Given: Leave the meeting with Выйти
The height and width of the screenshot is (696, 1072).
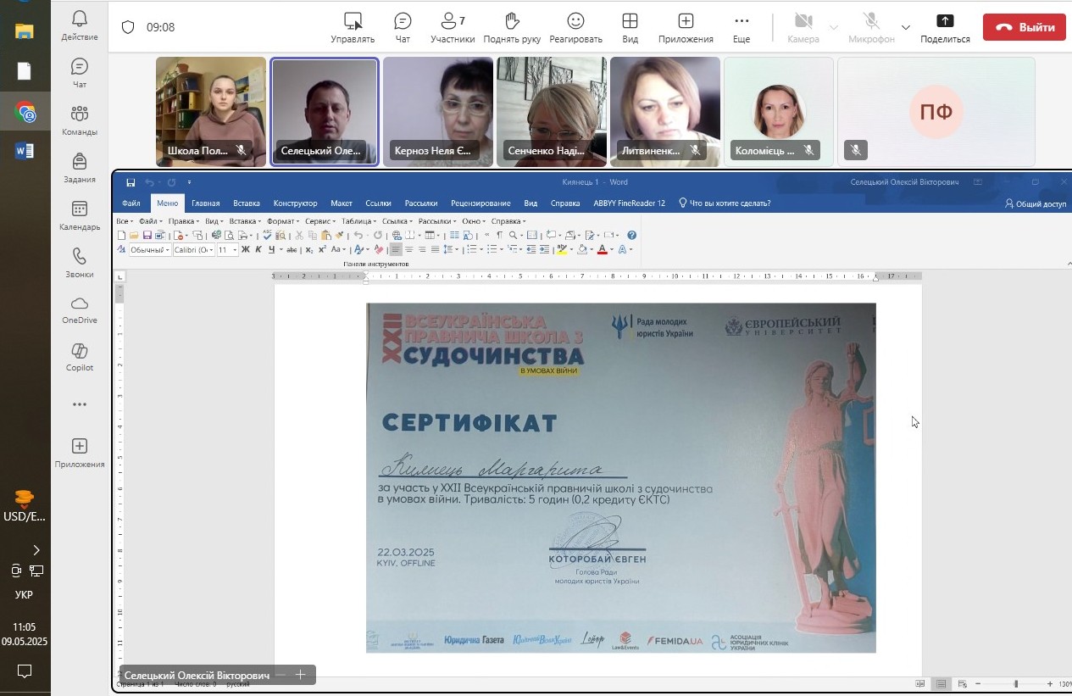Looking at the screenshot, I should click(1024, 27).
